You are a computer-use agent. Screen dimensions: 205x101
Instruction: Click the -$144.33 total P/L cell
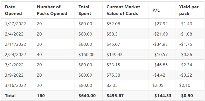162,96
